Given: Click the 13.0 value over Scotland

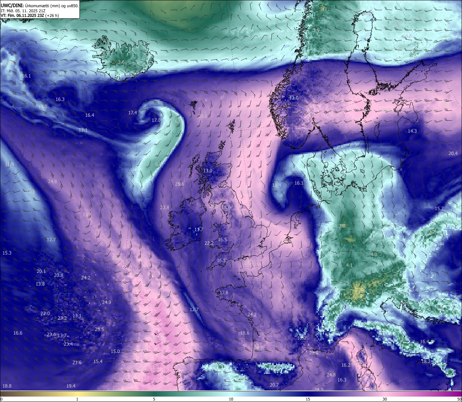Looking at the screenshot, I should [208, 171].
